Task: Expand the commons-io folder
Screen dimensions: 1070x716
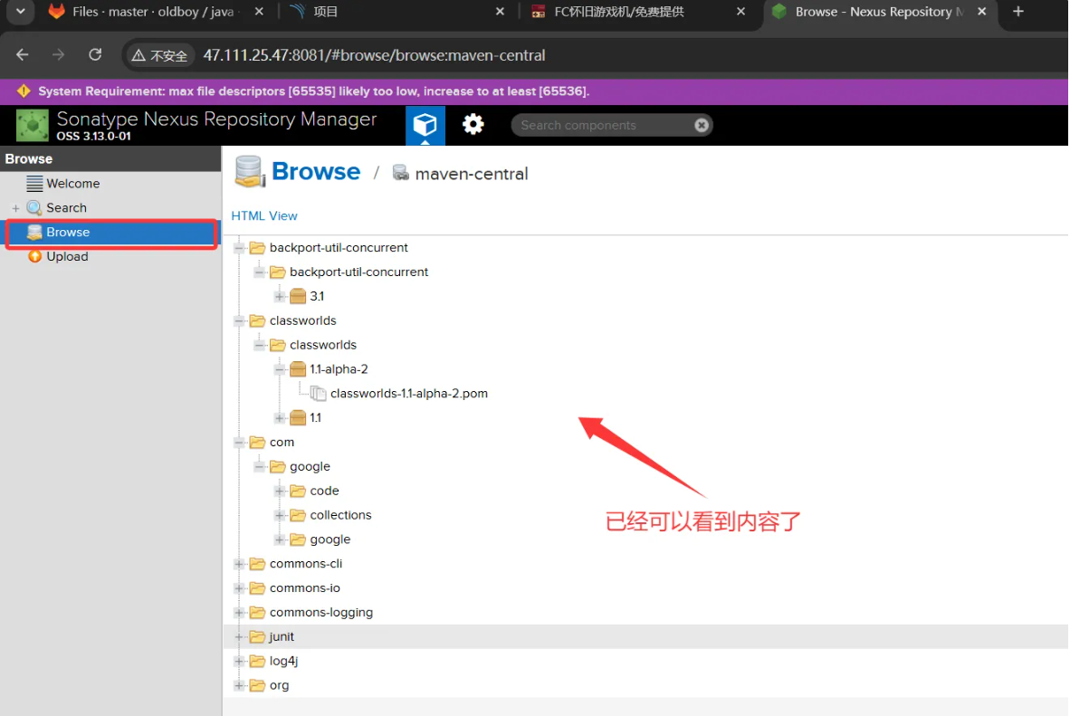Action: point(239,588)
